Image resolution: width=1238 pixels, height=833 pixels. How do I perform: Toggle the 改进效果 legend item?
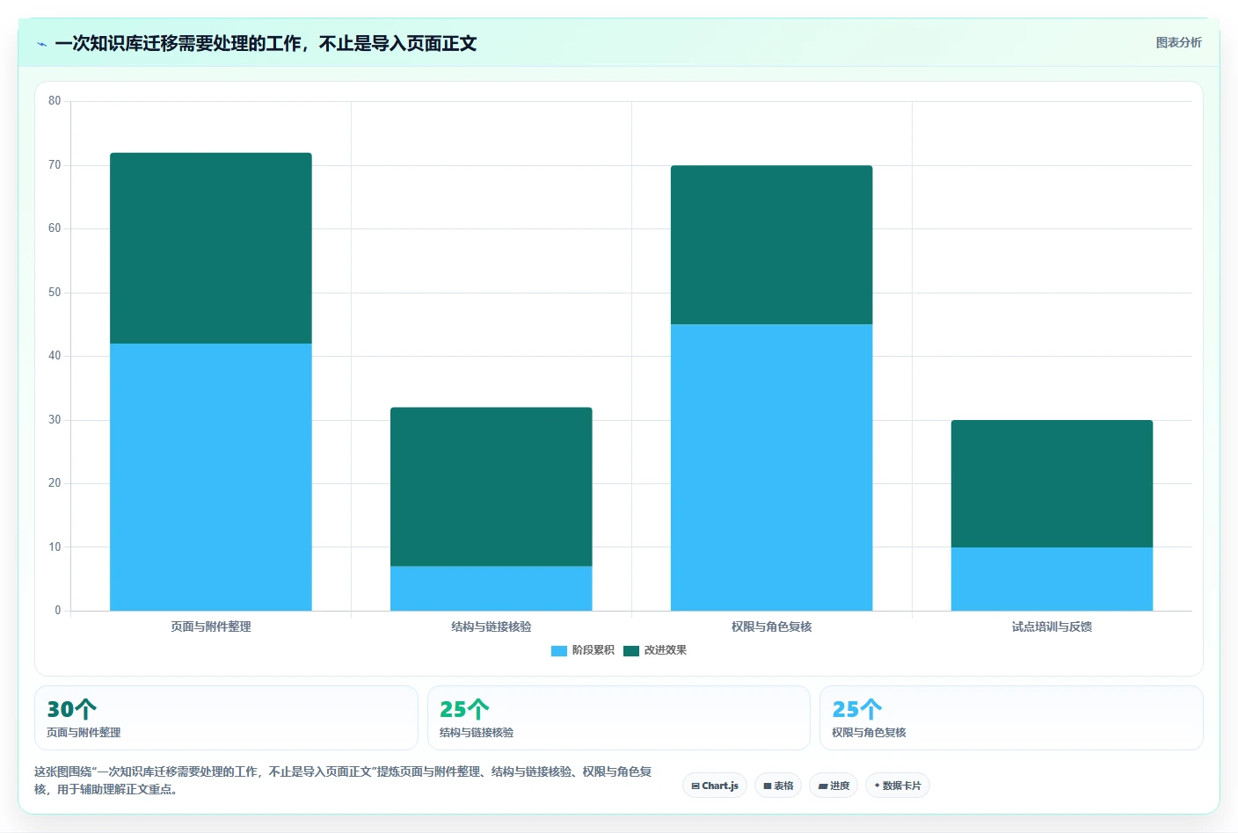(655, 650)
